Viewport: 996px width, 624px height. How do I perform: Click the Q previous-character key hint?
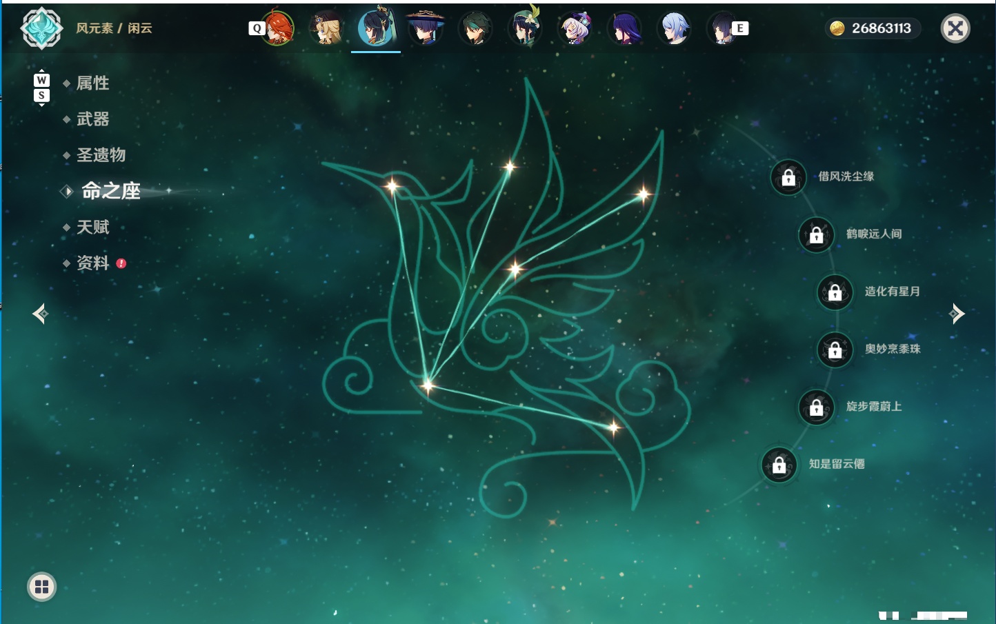[x=257, y=28]
